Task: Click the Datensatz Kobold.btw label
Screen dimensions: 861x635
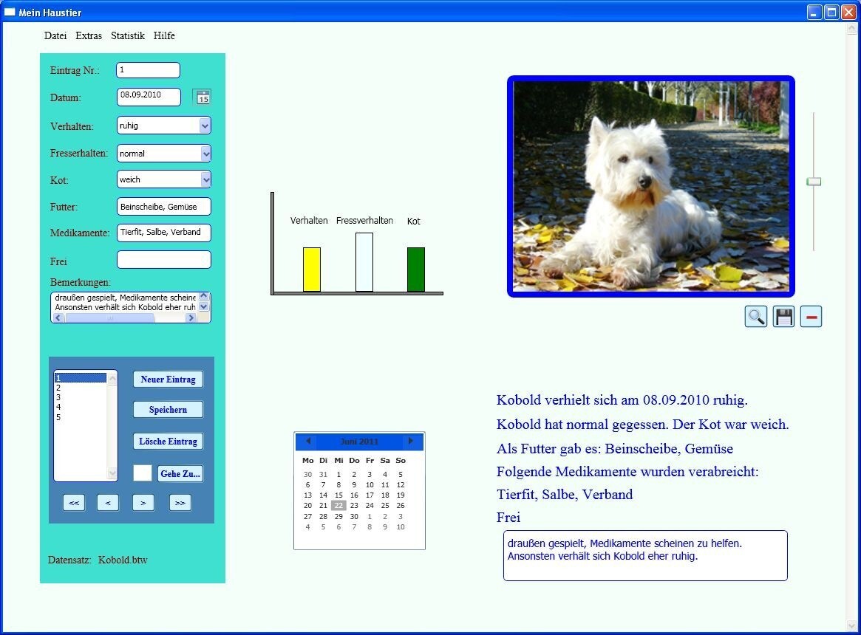Action: 98,560
